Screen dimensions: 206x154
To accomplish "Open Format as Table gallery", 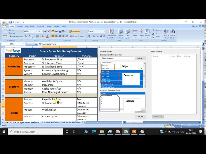I will click(120, 34).
